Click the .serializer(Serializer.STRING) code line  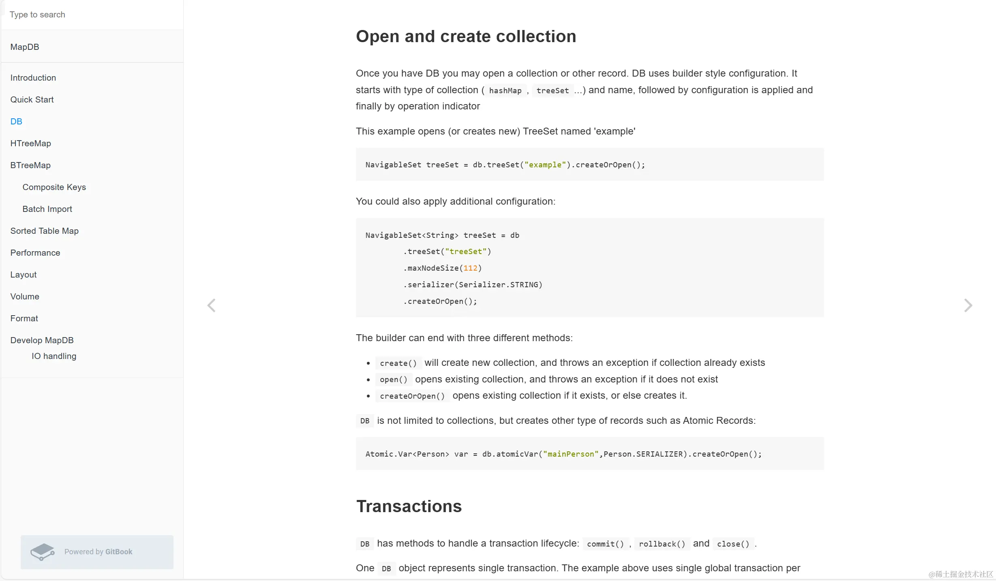[x=473, y=284]
